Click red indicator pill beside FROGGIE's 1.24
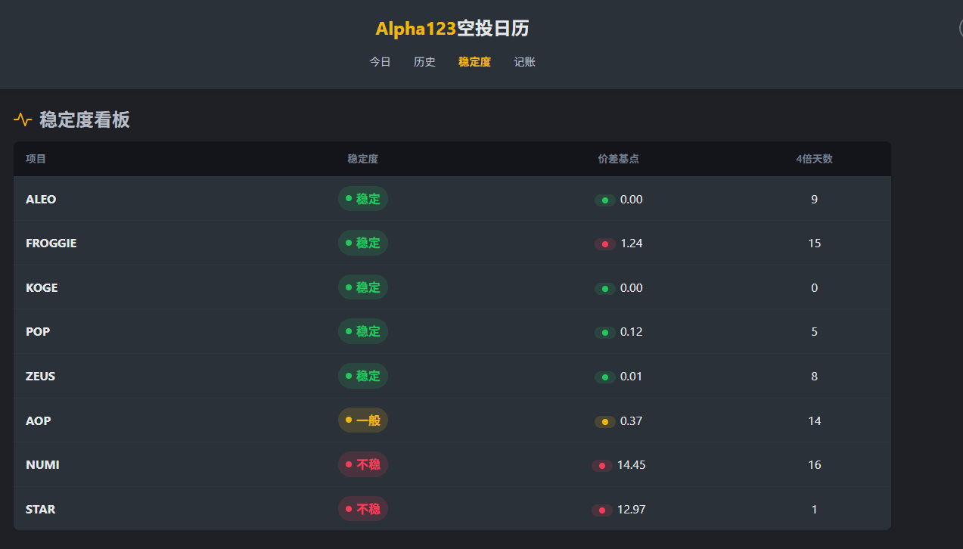 [604, 244]
